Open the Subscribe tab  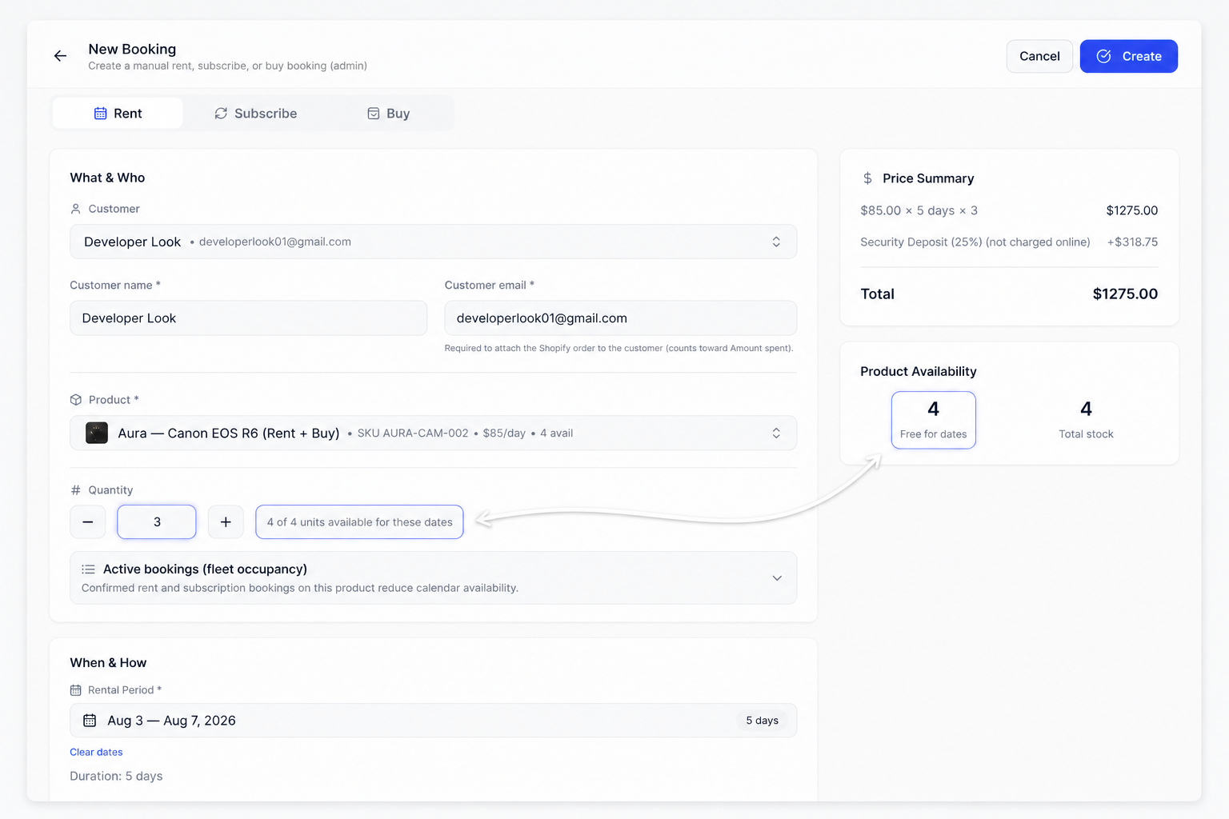(255, 114)
